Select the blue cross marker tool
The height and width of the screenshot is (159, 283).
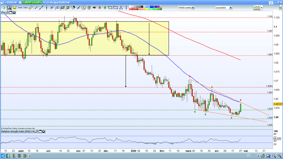click(x=79, y=8)
